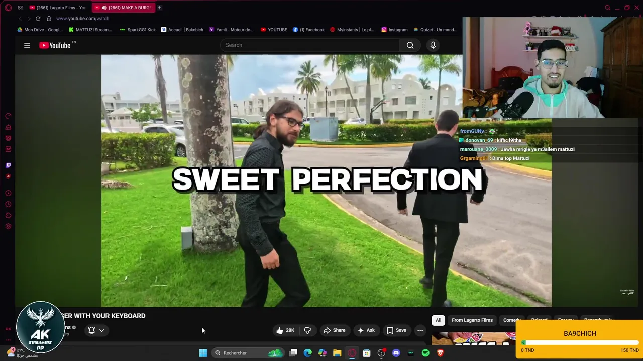Viewport: 643px width, 361px height.
Task: Select the All filter chip
Action: tap(438, 320)
